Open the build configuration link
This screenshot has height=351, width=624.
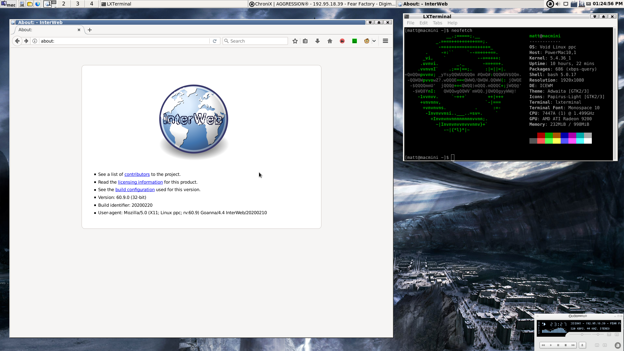coord(135,190)
